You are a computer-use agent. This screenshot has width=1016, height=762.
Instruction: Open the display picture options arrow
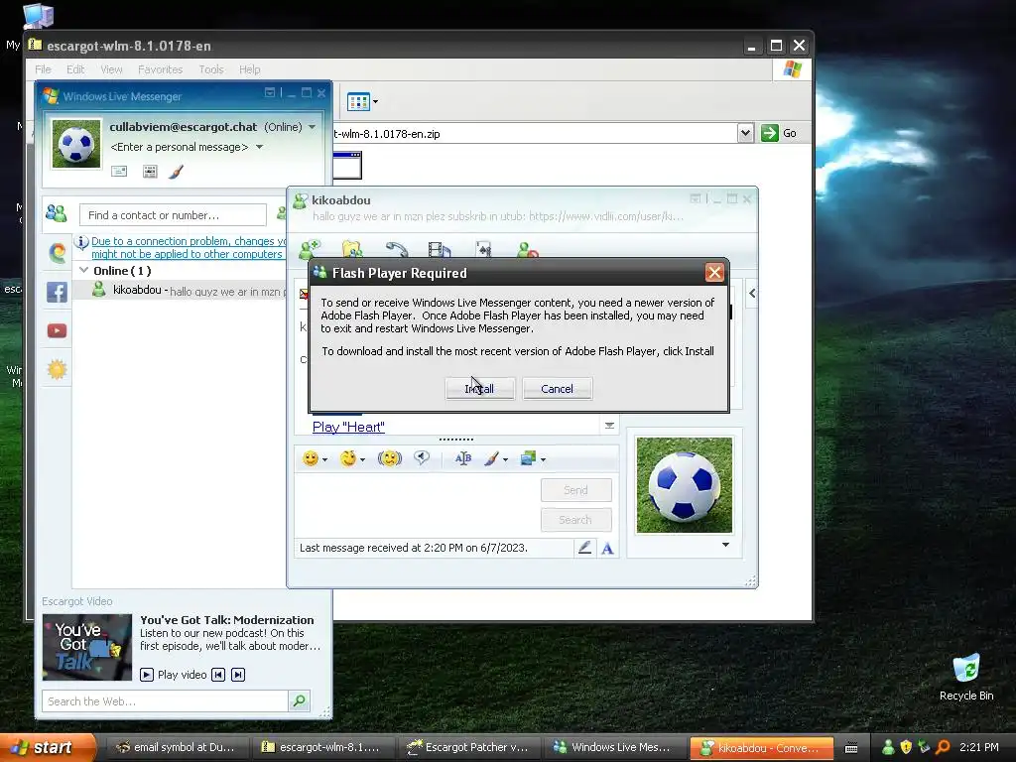[725, 545]
